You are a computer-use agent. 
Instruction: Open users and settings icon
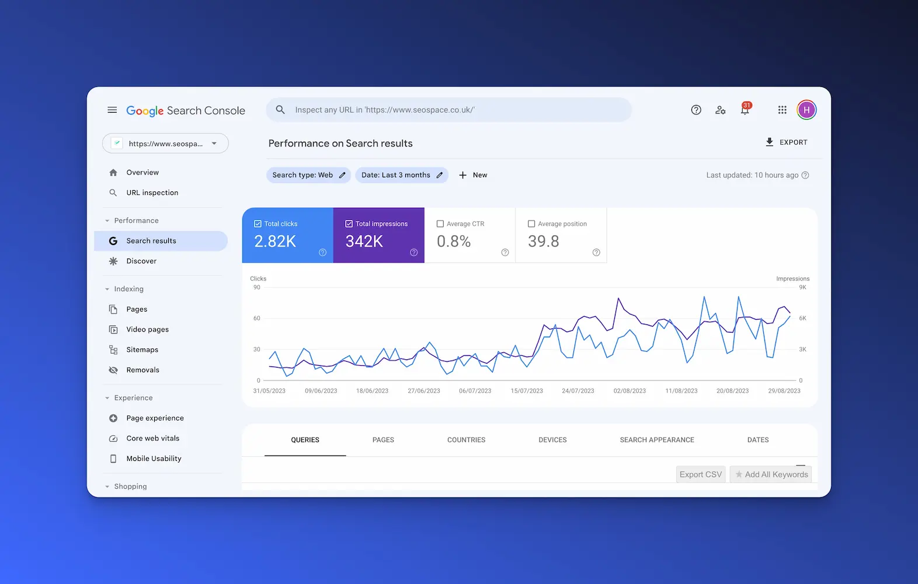click(721, 110)
